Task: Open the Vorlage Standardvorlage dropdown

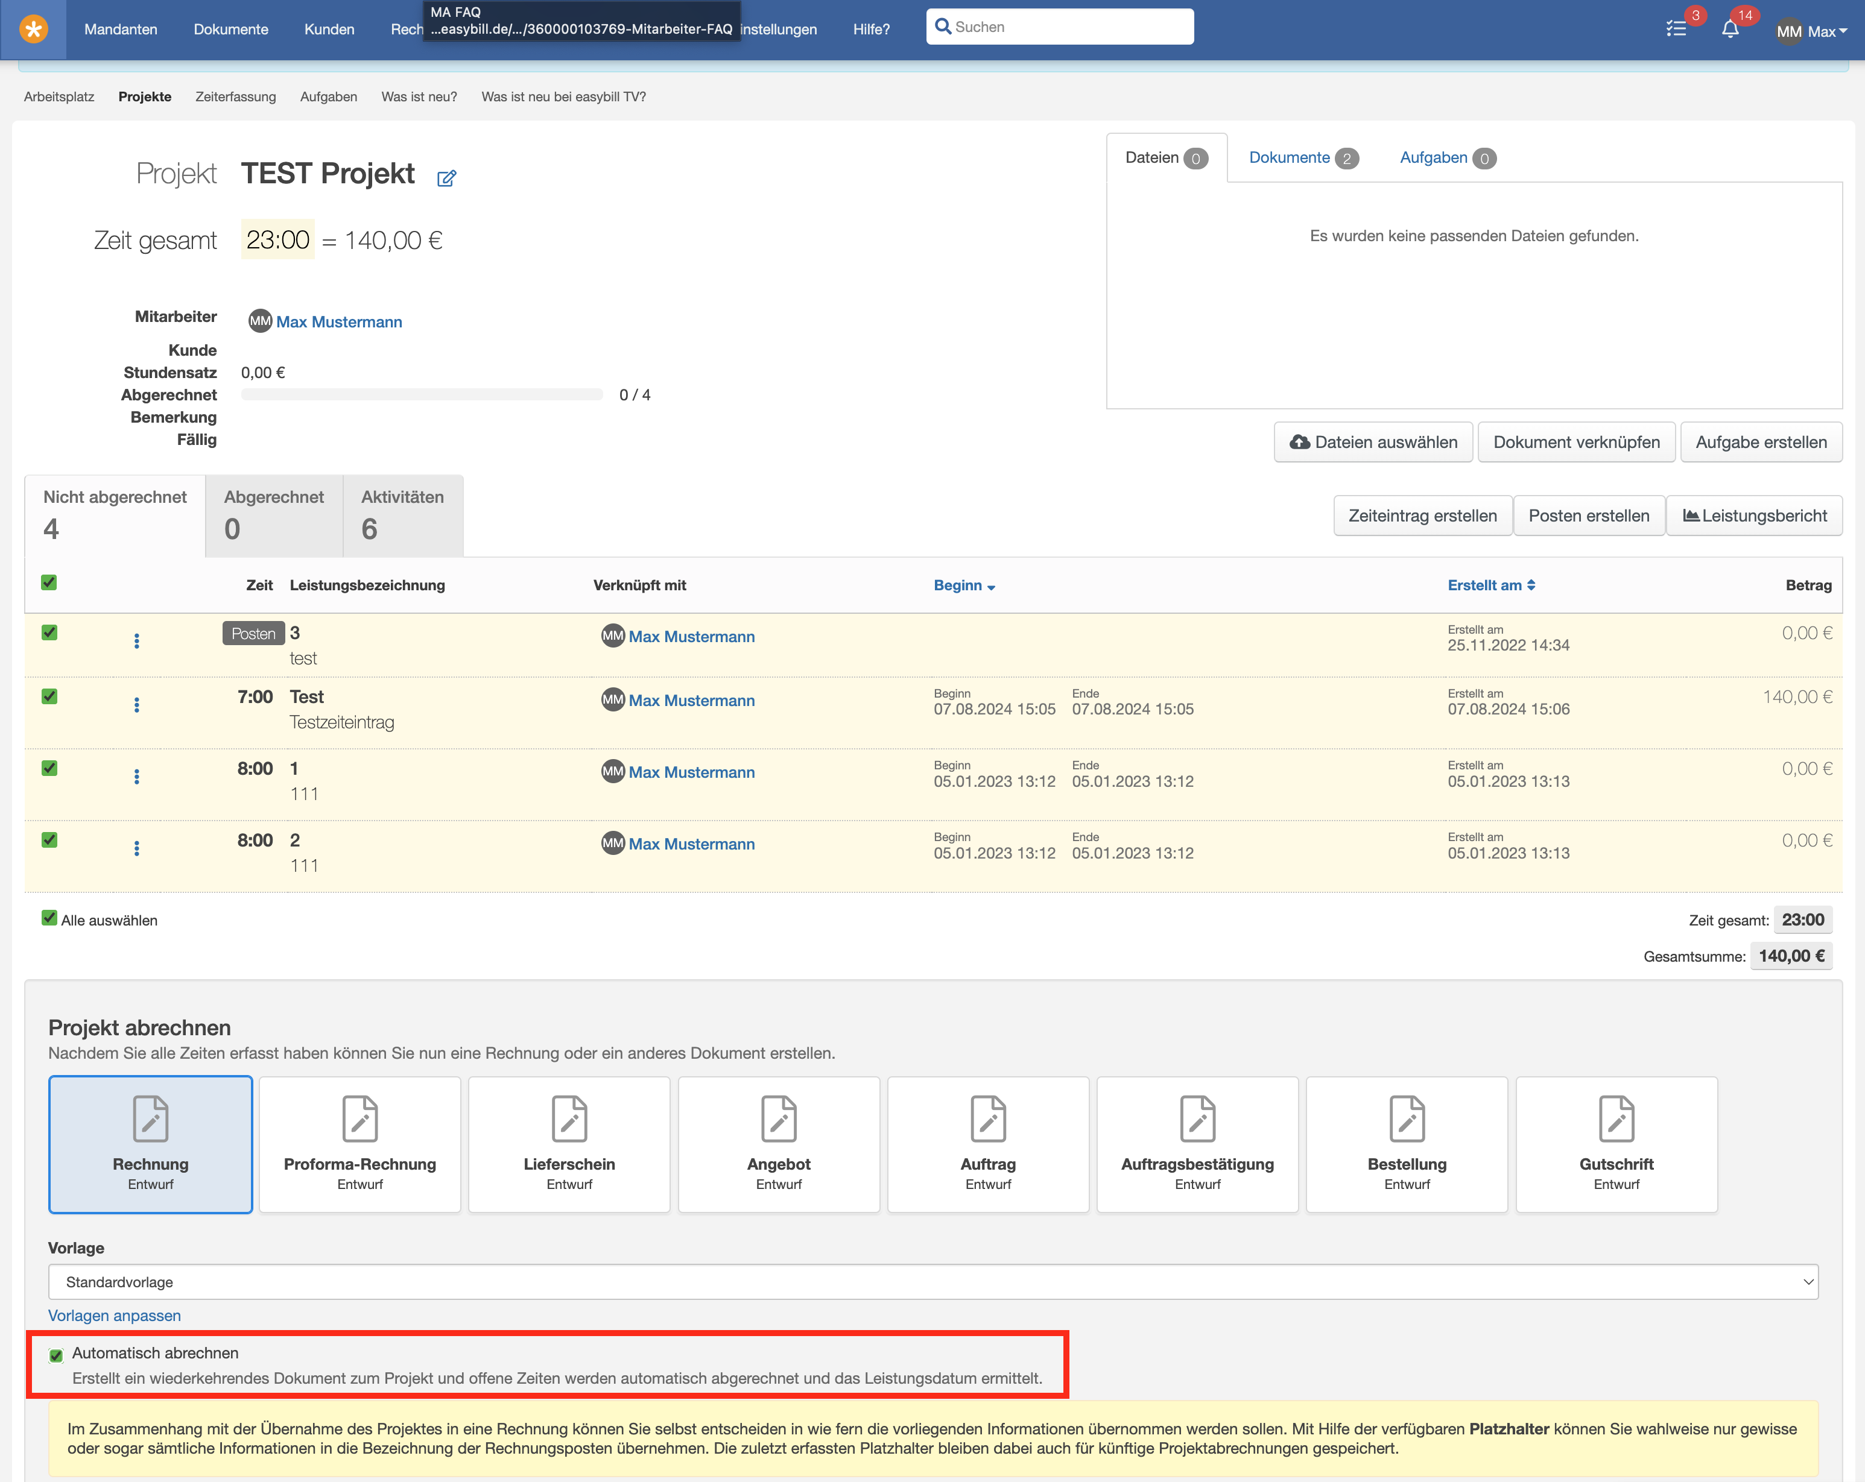Action: pyautogui.click(x=933, y=1281)
